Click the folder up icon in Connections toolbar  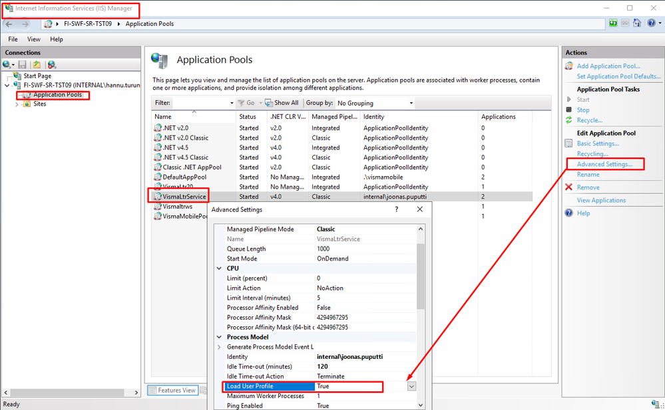point(37,64)
